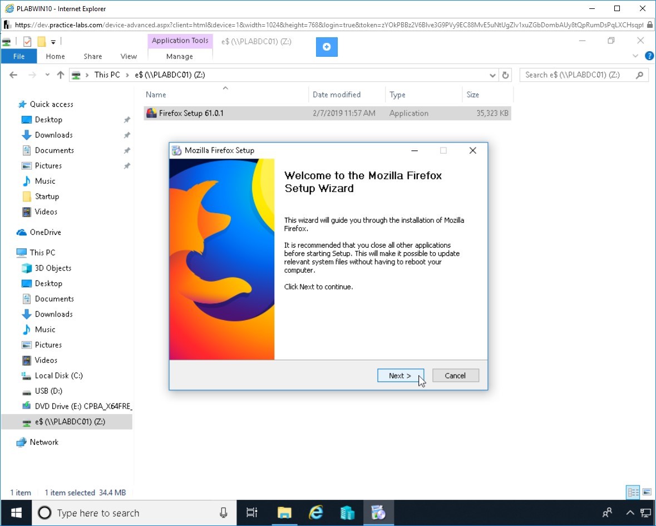Switch to the Home ribbon tab
Viewport: 656px width, 526px height.
click(55, 56)
